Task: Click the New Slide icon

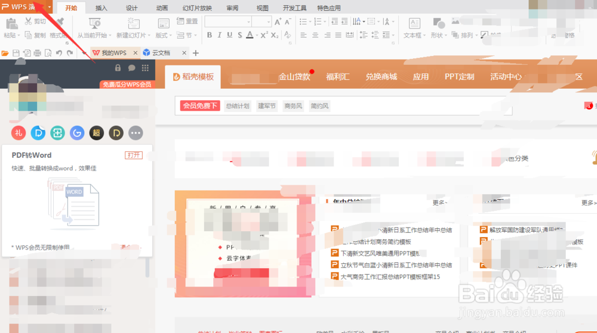Action: click(x=133, y=23)
